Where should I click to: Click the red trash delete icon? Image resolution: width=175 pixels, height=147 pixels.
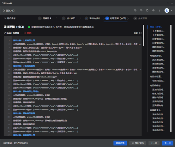tap(25, 33)
